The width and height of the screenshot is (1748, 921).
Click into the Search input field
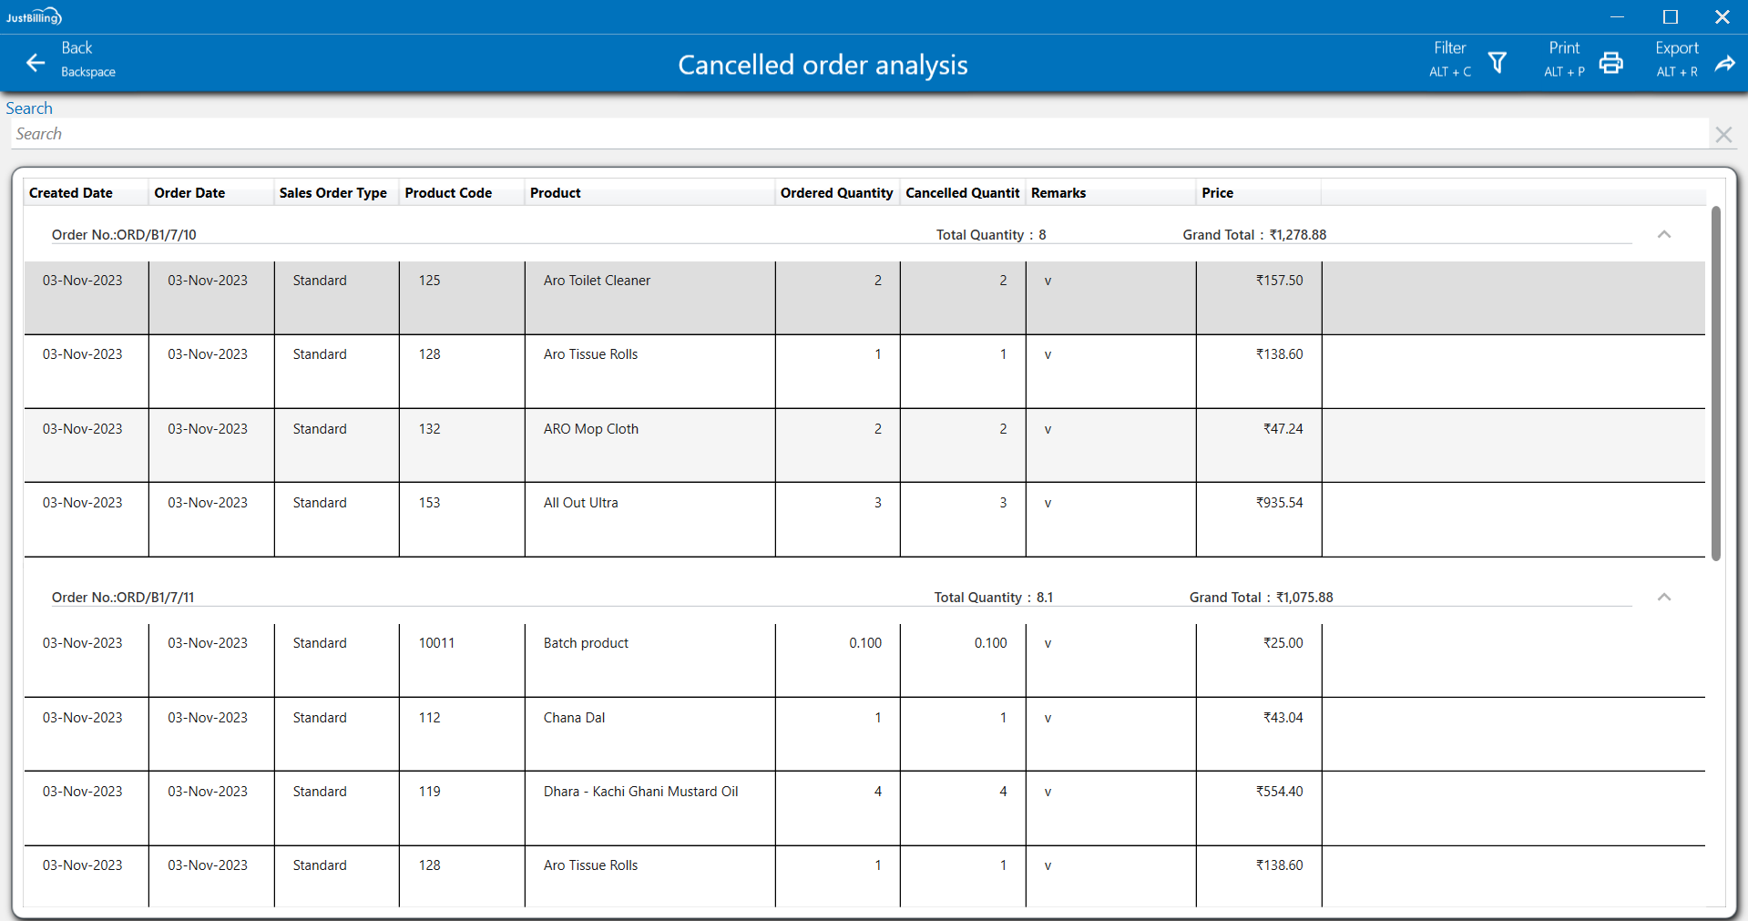pyautogui.click(x=856, y=135)
